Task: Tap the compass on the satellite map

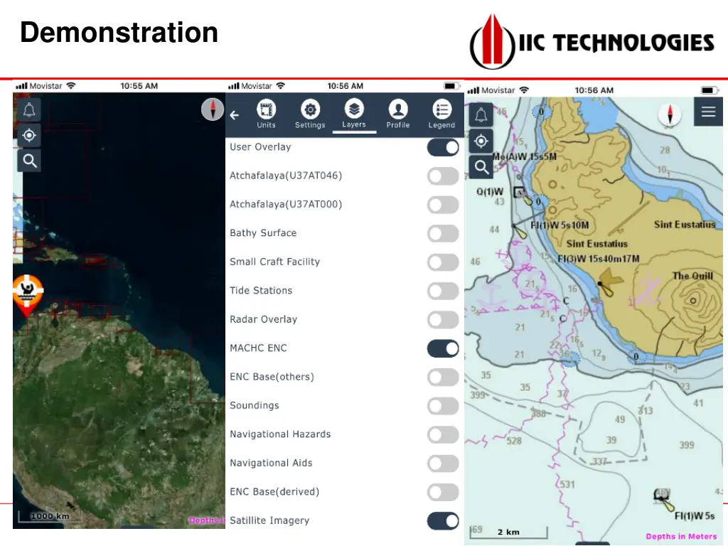Action: (212, 109)
